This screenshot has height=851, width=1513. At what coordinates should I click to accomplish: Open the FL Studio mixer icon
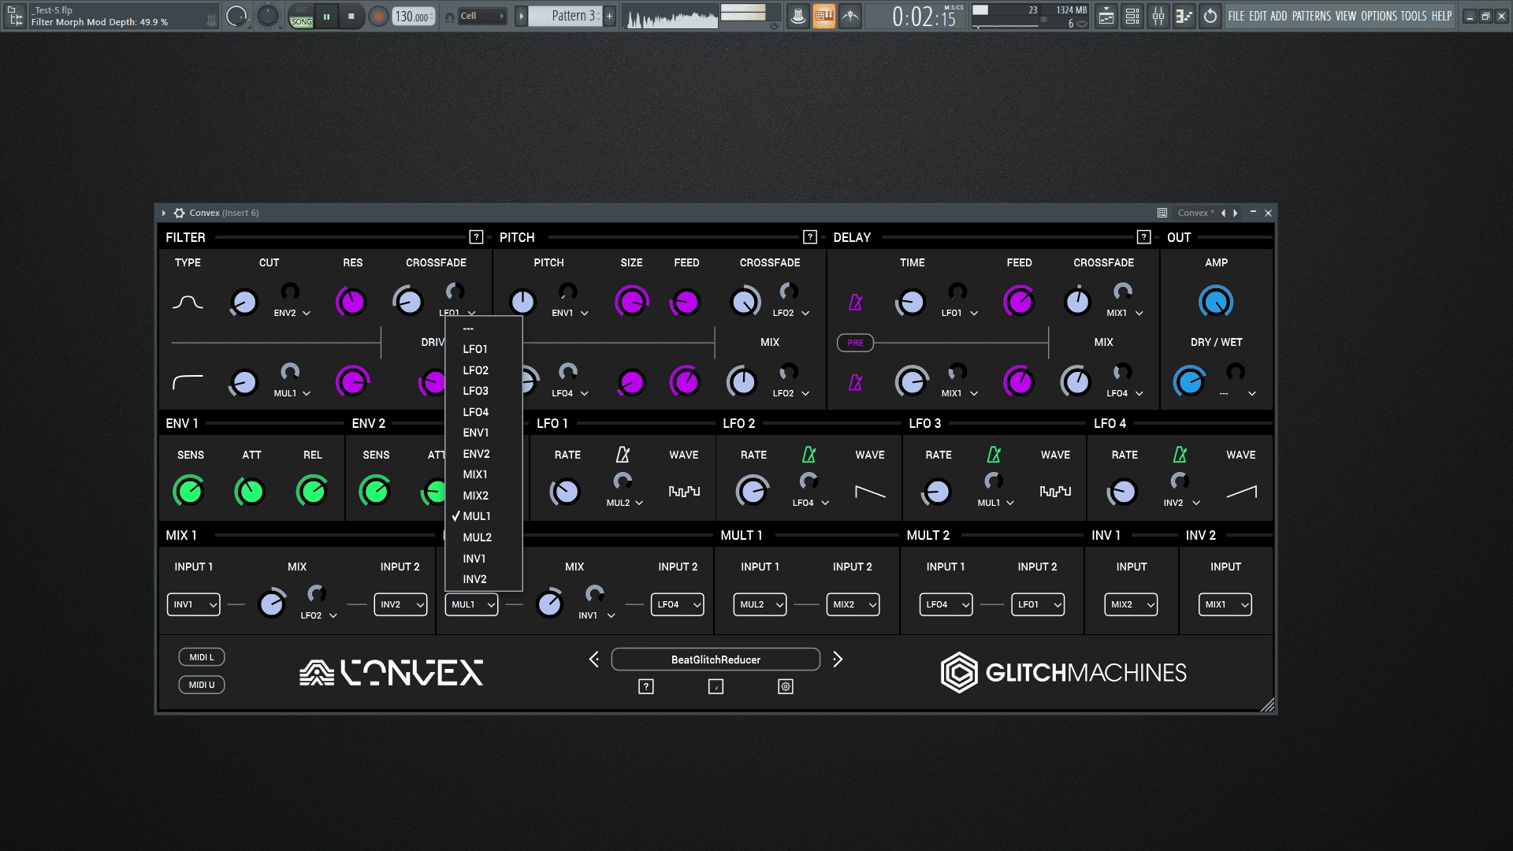pyautogui.click(x=1158, y=16)
